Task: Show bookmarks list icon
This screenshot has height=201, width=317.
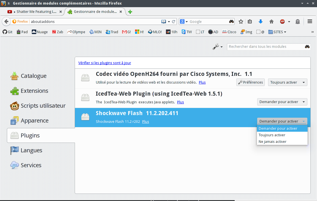Action: [250, 21]
